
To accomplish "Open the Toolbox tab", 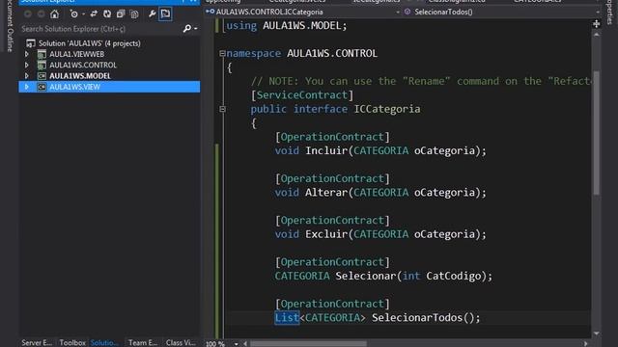I will click(72, 342).
